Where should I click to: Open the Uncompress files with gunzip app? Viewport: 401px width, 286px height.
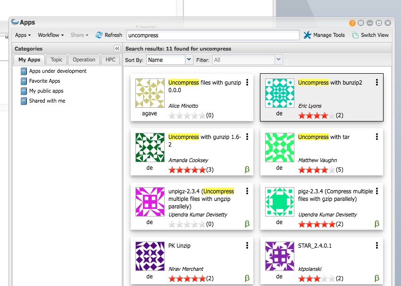(205, 87)
